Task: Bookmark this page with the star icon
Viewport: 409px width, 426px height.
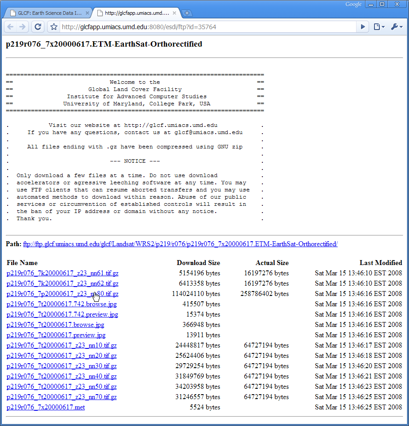Action: pos(53,27)
